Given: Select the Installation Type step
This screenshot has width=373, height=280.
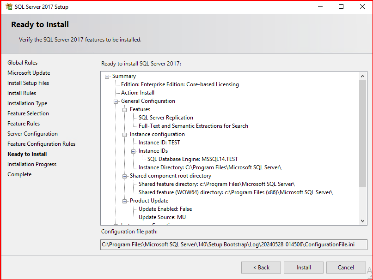Looking at the screenshot, I should [27, 103].
